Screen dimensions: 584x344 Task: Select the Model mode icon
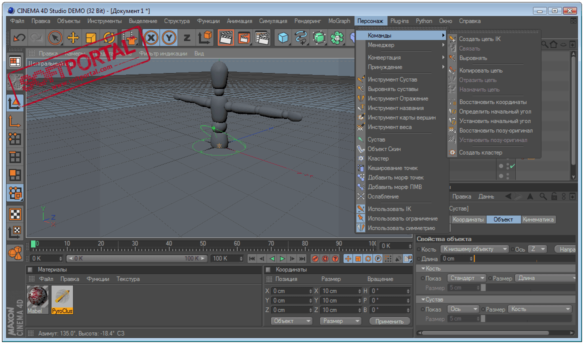coord(15,103)
